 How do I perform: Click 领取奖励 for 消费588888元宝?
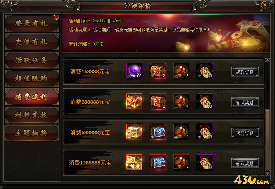click(245, 133)
